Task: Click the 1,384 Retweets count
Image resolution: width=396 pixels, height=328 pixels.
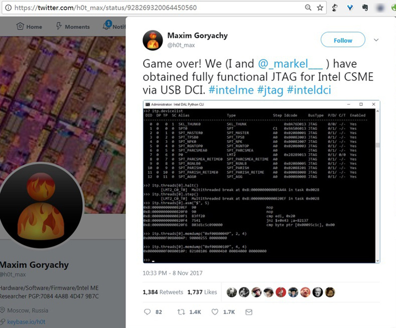Action: [x=163, y=292]
